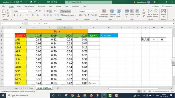The height and width of the screenshot is (98, 175).
Task: Click the Format cells icon
Action: click(137, 11)
